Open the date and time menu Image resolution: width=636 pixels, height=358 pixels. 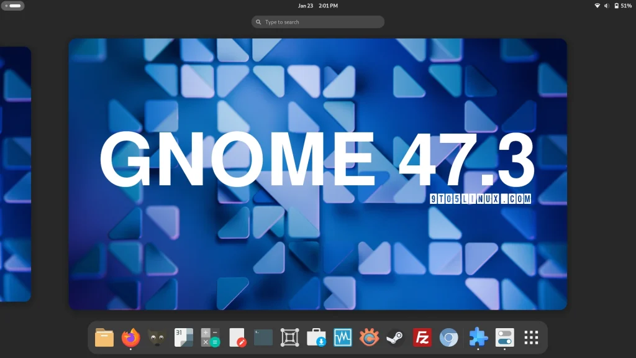point(318,6)
